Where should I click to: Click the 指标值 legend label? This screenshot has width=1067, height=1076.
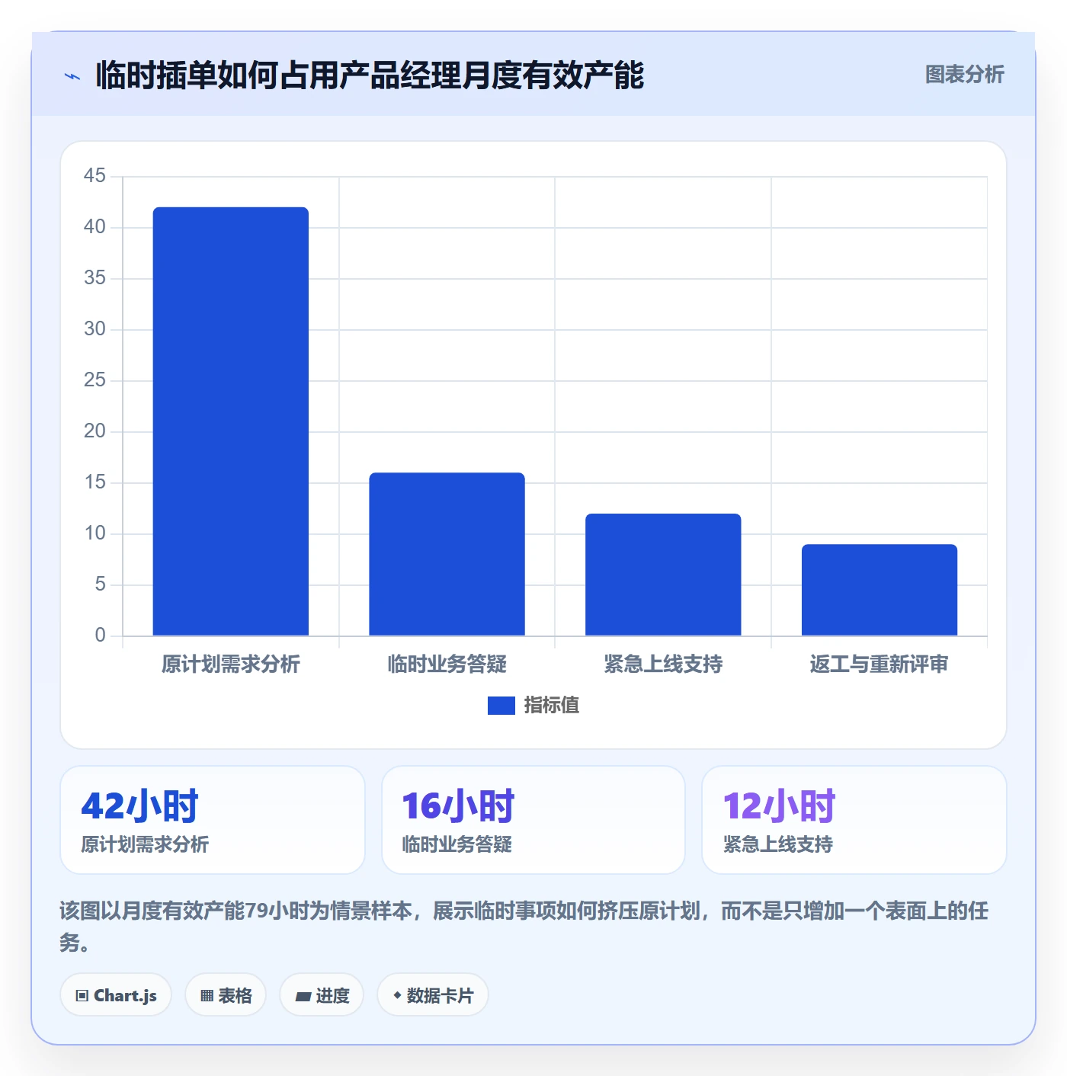point(552,706)
